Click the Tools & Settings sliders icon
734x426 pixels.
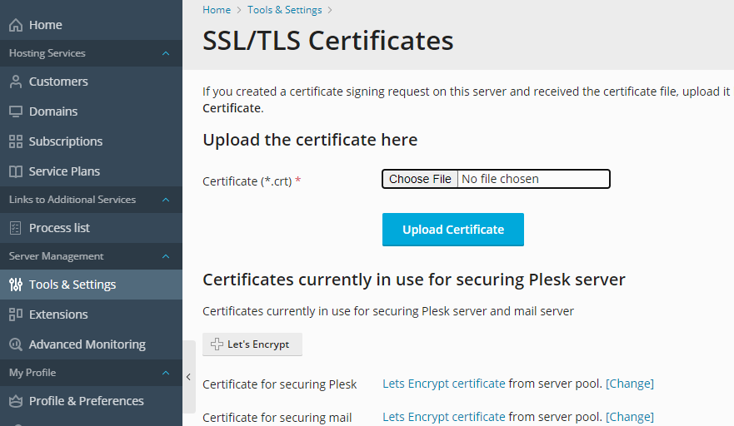[x=16, y=285]
